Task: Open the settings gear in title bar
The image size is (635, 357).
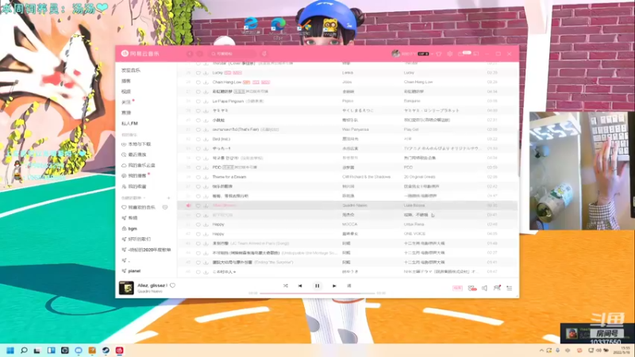Action: tap(449, 54)
